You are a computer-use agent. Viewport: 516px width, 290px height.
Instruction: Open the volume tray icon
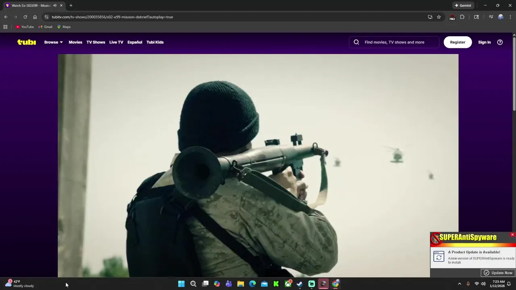(483, 284)
